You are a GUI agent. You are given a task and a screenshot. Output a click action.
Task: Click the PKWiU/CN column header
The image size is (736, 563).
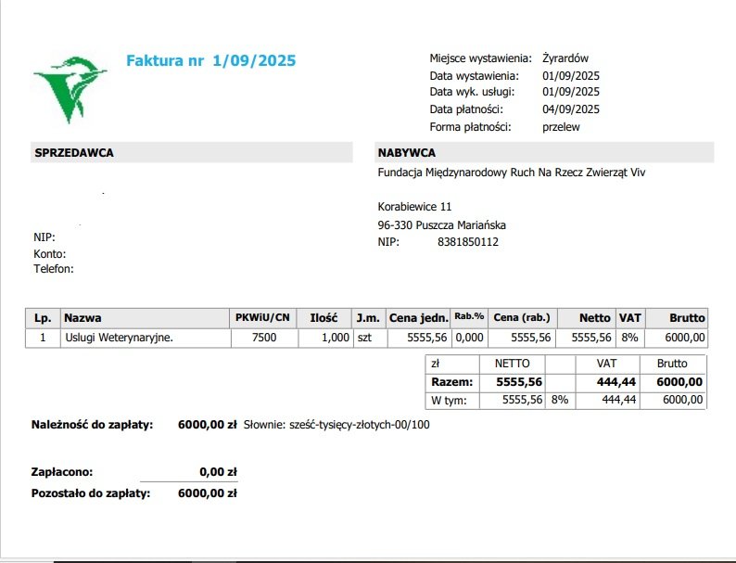[263, 318]
